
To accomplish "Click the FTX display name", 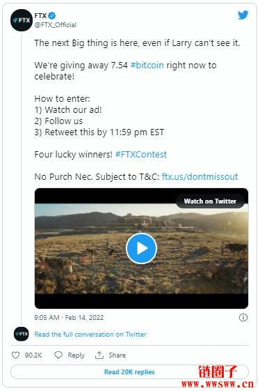I will [x=40, y=16].
